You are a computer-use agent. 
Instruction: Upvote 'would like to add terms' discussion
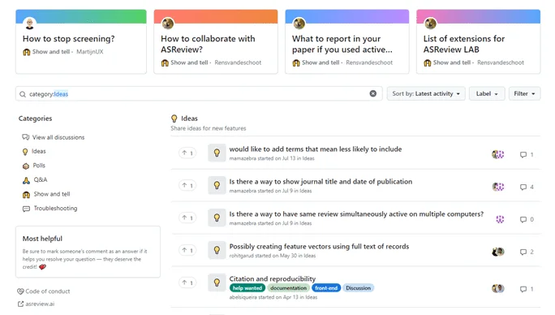187,153
